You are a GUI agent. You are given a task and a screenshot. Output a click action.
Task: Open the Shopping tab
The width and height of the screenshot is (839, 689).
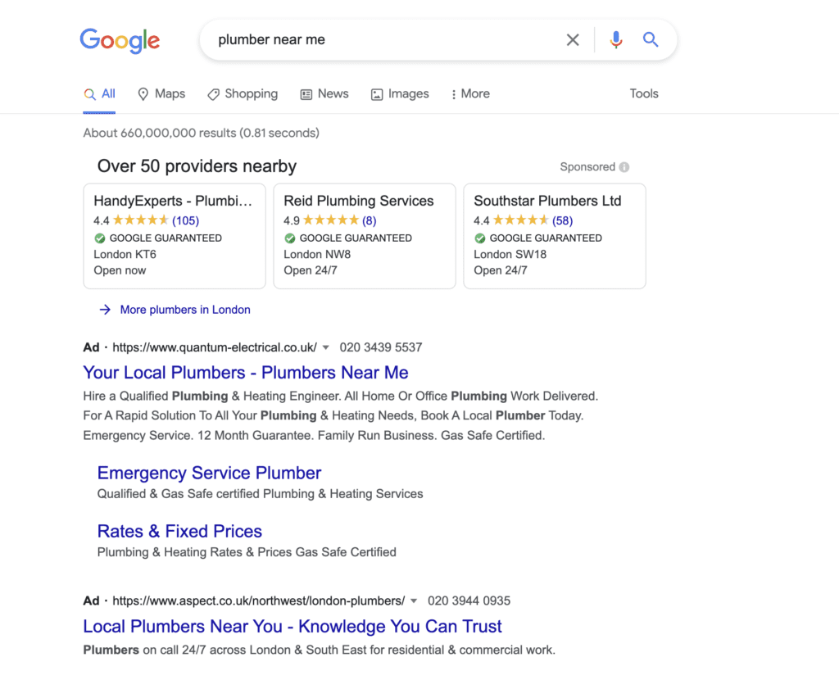click(243, 94)
